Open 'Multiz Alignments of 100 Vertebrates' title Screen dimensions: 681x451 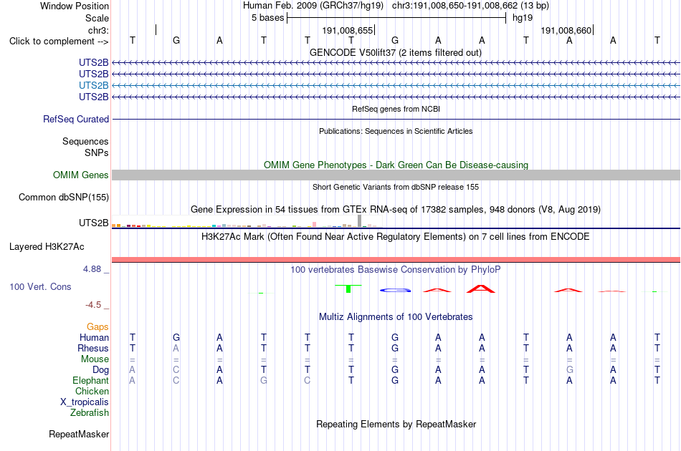(396, 317)
